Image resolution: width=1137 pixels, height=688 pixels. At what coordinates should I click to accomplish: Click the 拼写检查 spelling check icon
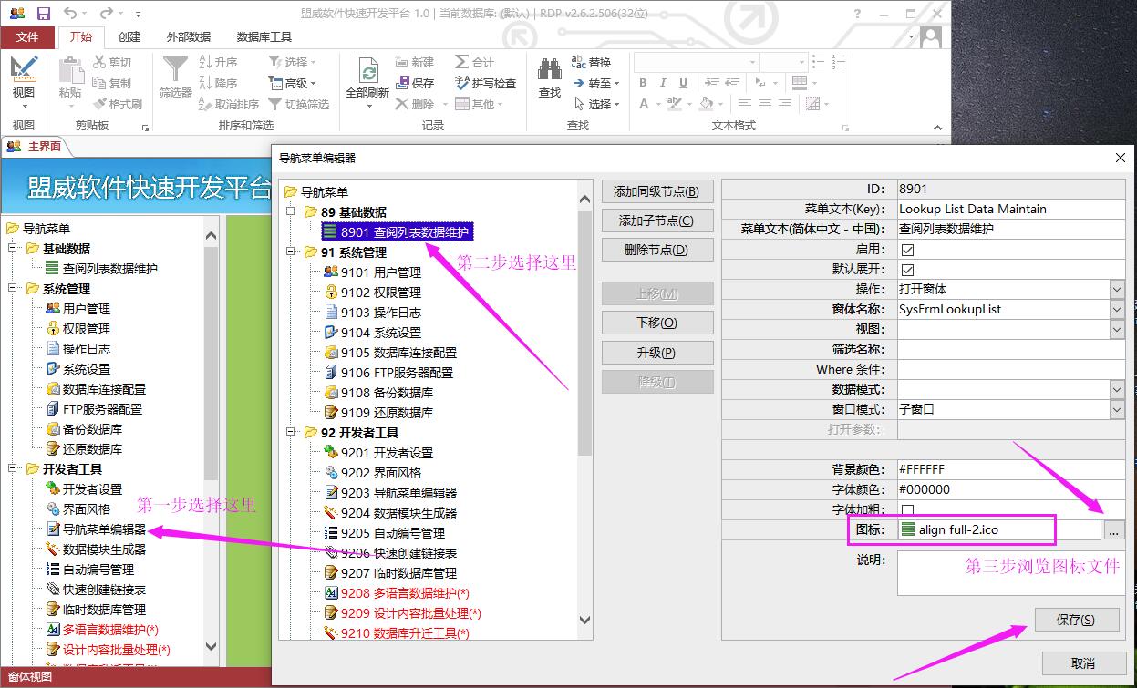[x=462, y=83]
